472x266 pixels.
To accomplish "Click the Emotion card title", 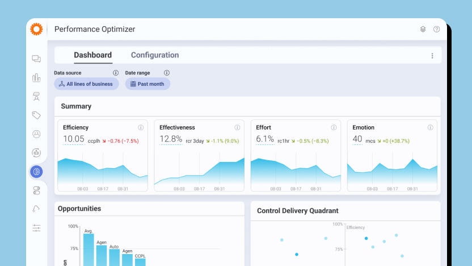I will [x=363, y=127].
